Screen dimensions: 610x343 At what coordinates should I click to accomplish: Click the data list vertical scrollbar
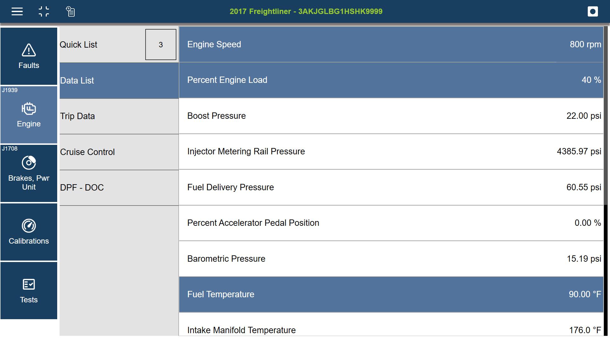tap(606, 116)
